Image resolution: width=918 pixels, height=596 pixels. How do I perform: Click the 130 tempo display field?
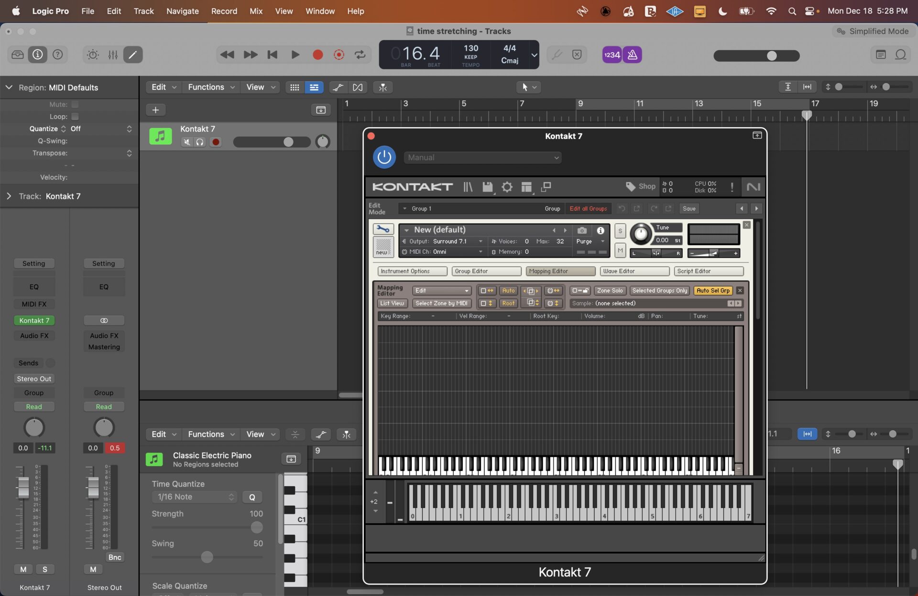tap(470, 48)
